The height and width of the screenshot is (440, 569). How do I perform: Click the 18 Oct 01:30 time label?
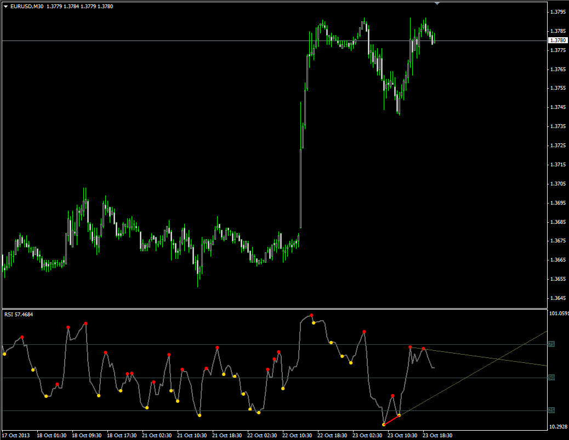point(52,435)
